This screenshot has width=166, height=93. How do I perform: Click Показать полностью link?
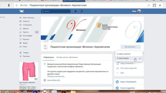click(56, 76)
